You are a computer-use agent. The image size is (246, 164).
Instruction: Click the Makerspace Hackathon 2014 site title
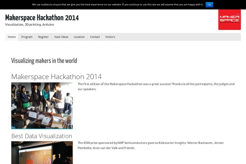(42, 18)
